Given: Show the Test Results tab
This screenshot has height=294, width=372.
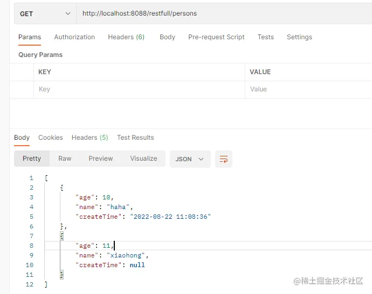Looking at the screenshot, I should pos(135,138).
